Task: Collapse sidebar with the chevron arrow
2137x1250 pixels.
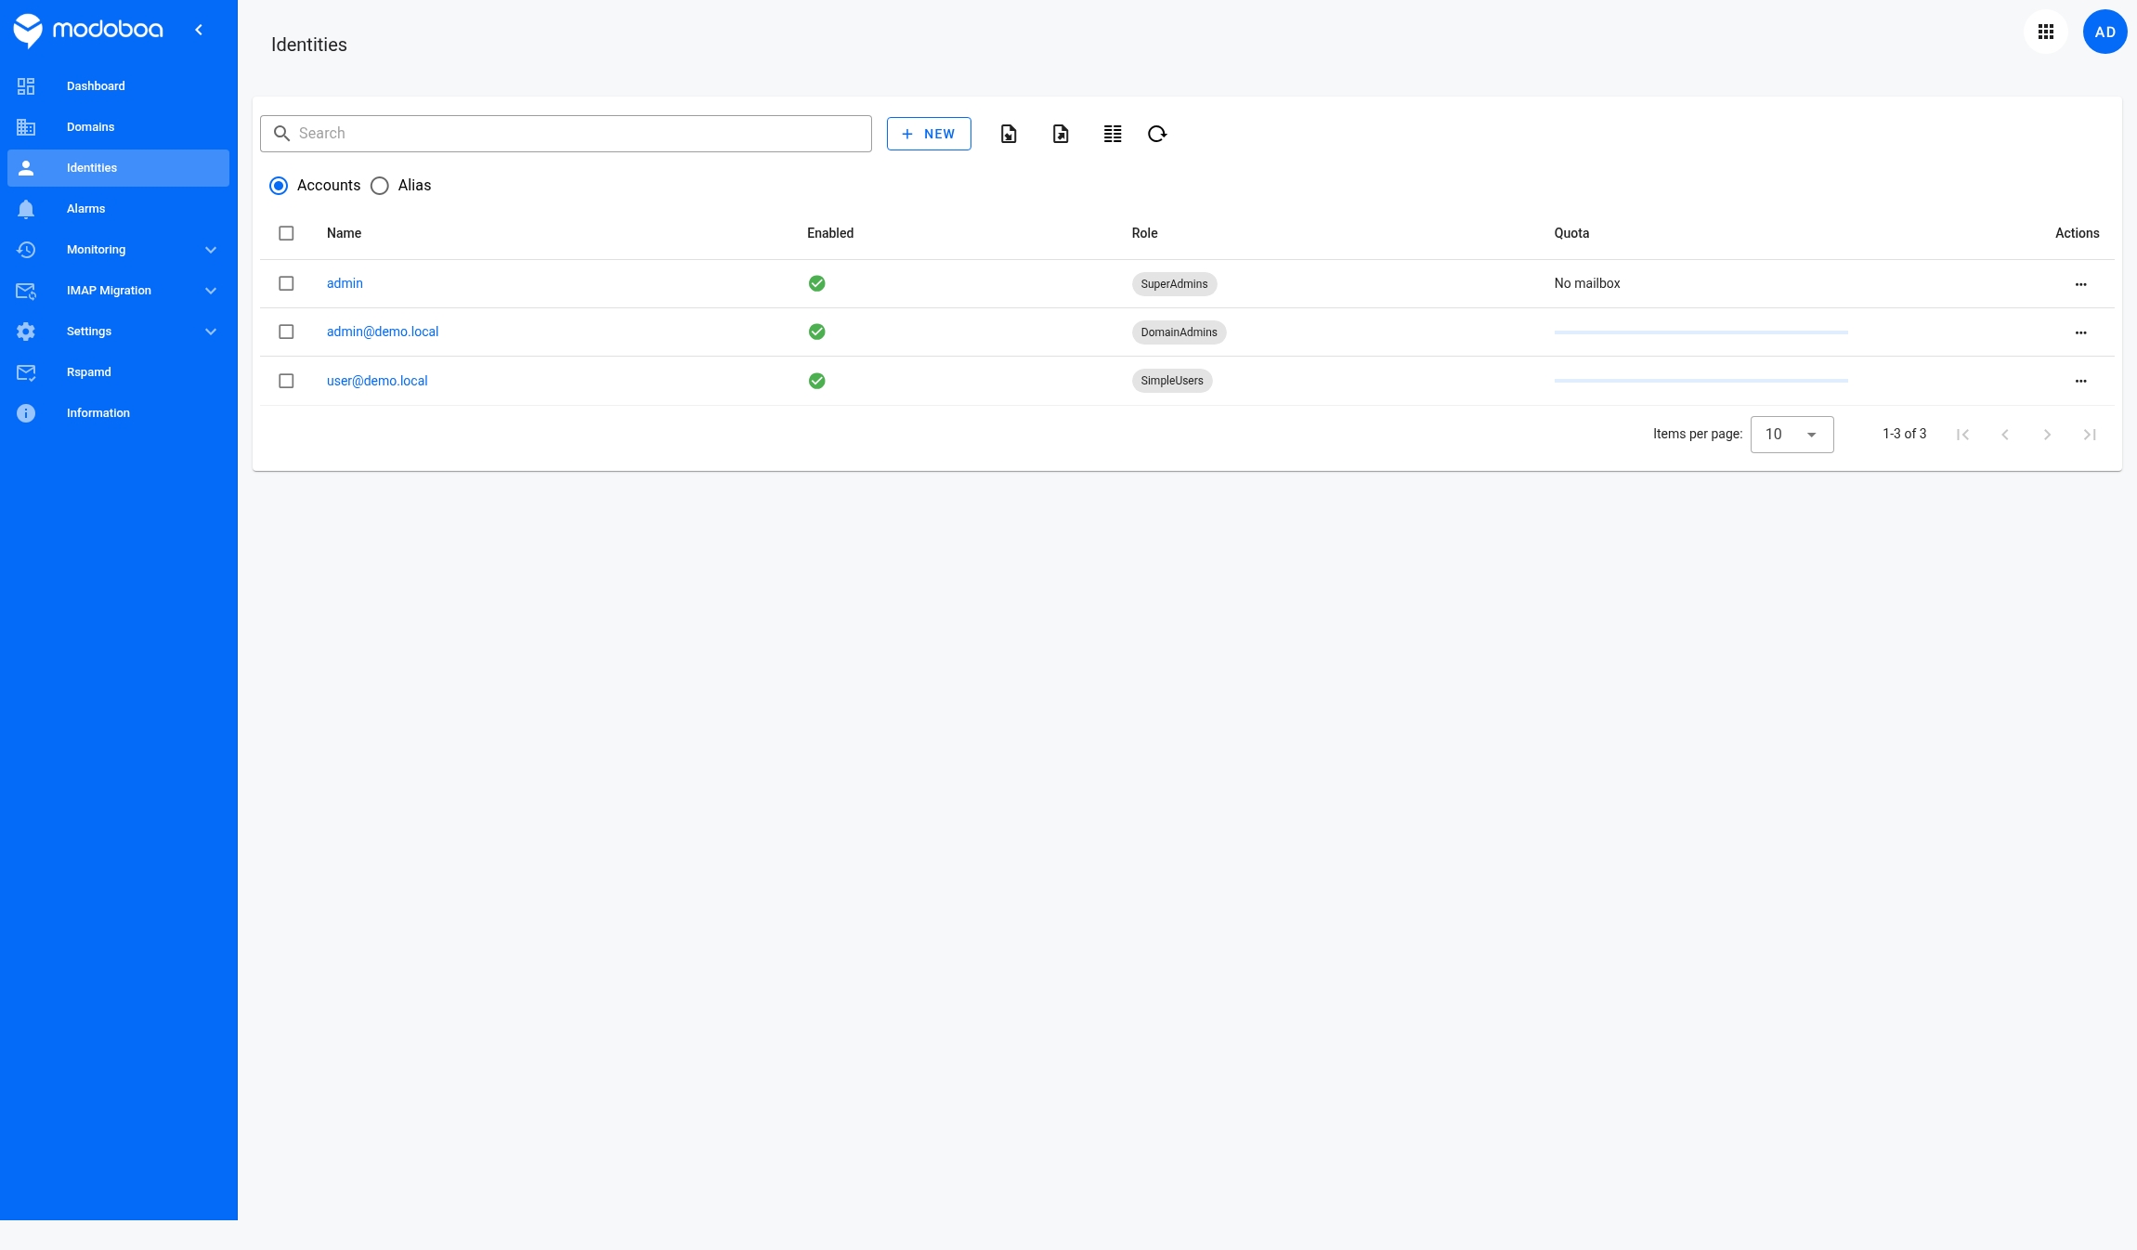Action: [199, 30]
